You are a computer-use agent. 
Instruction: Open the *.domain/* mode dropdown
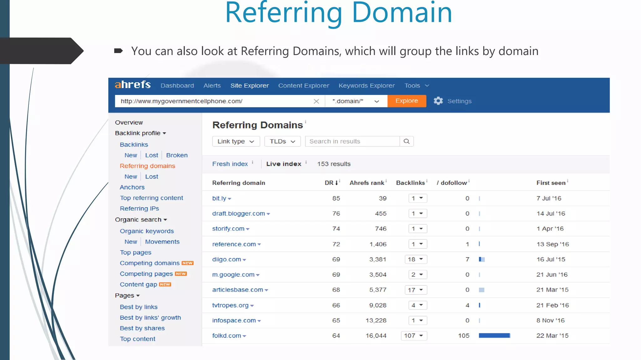tap(356, 101)
